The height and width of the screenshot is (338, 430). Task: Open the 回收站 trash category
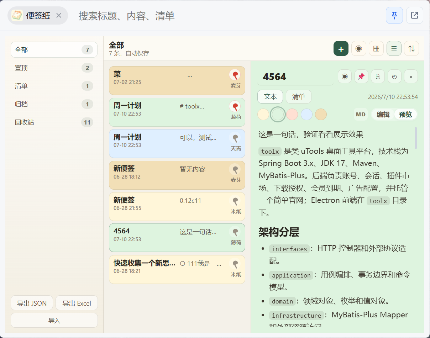pyautogui.click(x=54, y=122)
